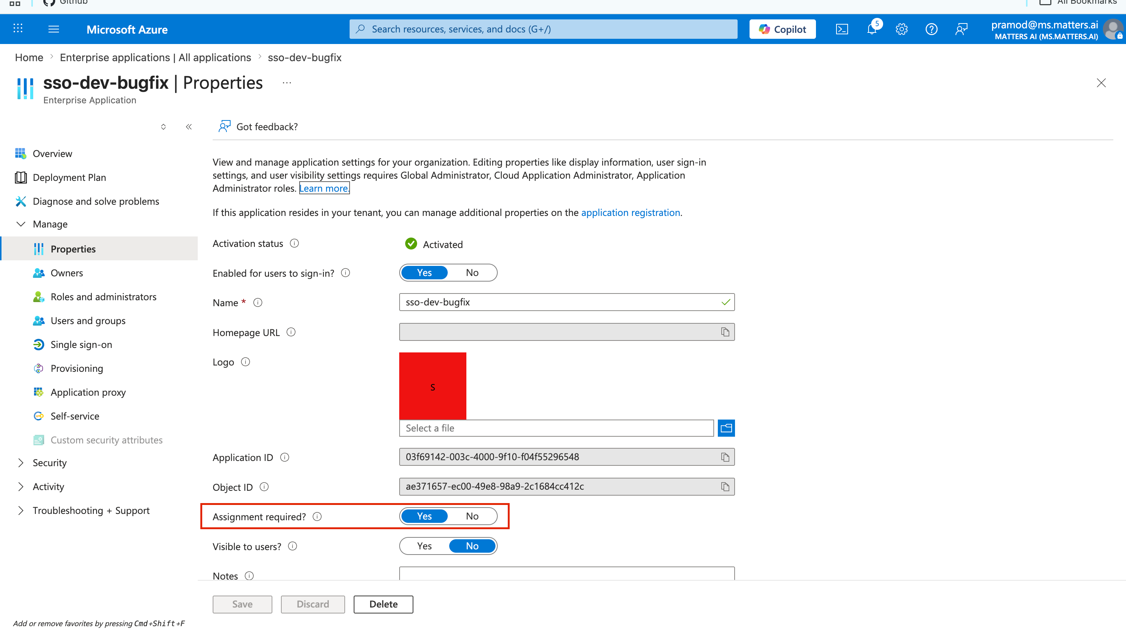Show info tooltip for Homepage URL
The image size is (1126, 631).
291,333
